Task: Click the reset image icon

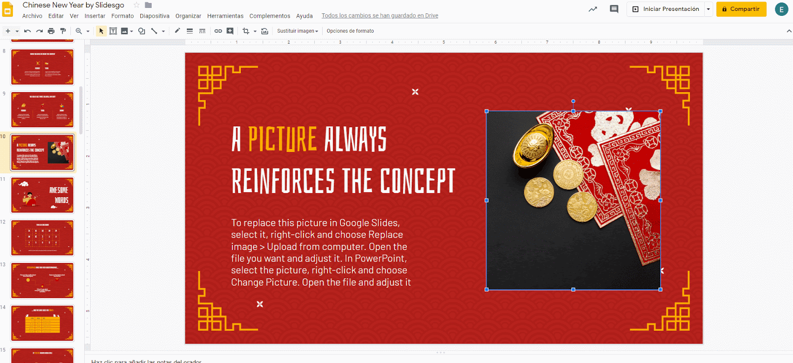Action: click(x=265, y=31)
